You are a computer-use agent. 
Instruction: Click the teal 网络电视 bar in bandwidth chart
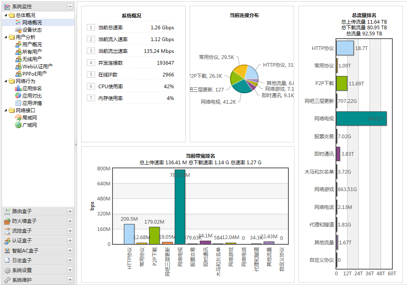tap(180, 207)
